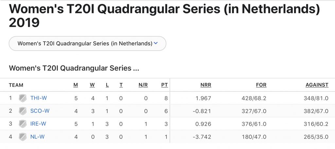The width and height of the screenshot is (335, 149).
Task: Open the THI-W team link
Action: (39, 98)
